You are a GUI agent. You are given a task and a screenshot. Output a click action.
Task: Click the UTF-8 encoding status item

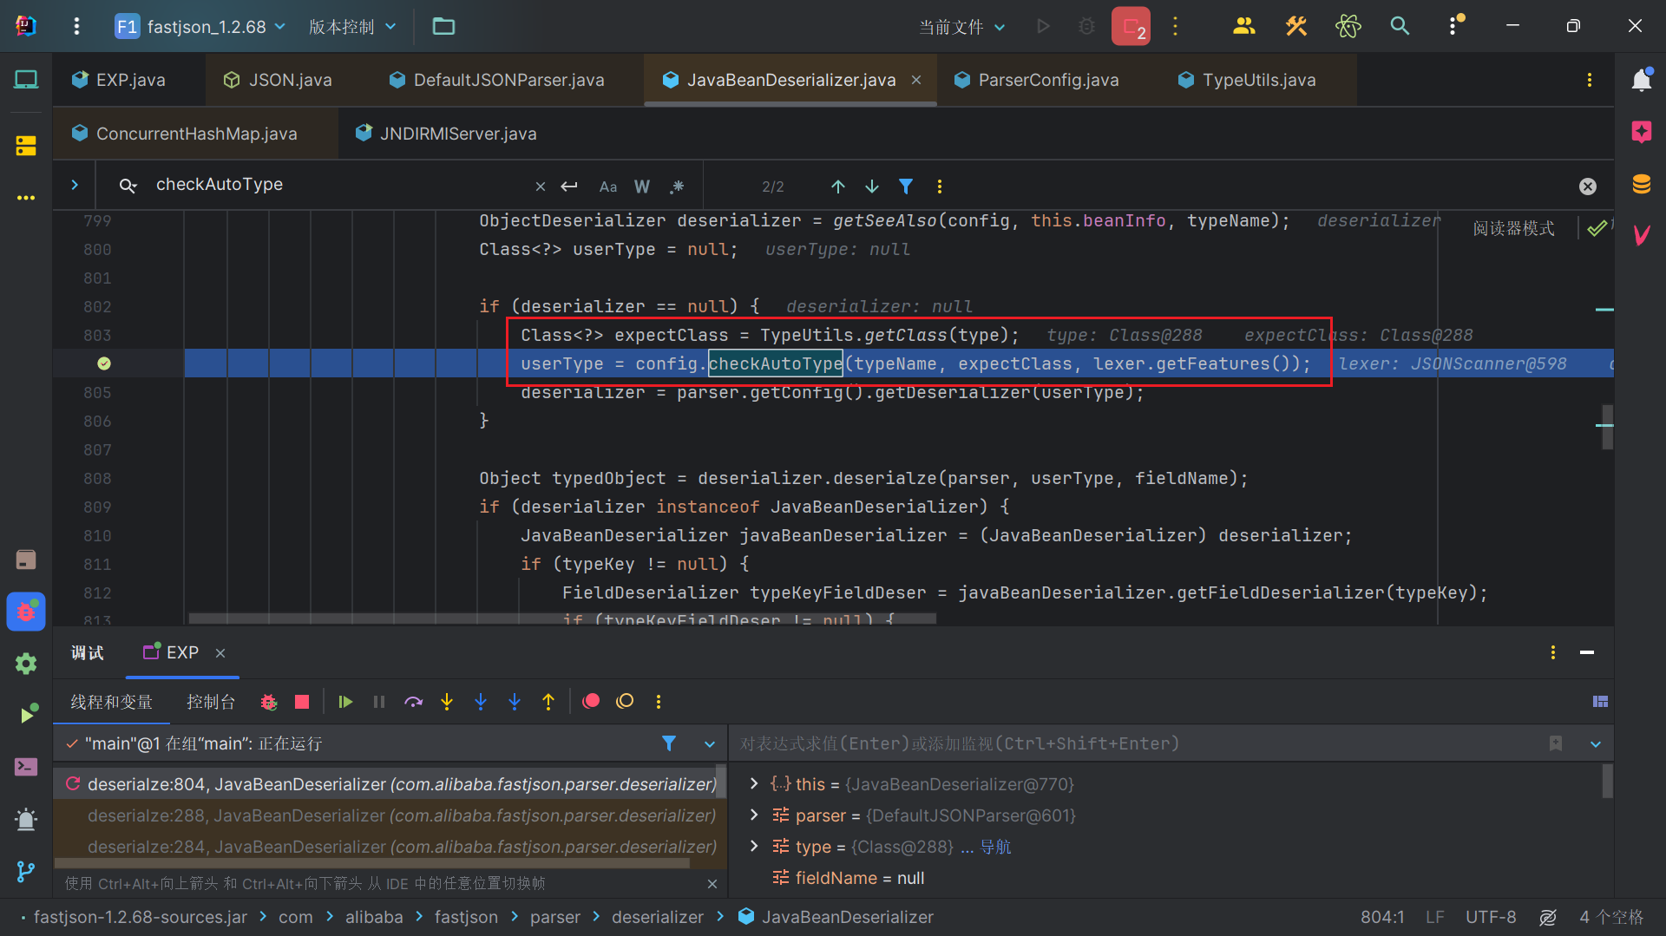(x=1491, y=917)
